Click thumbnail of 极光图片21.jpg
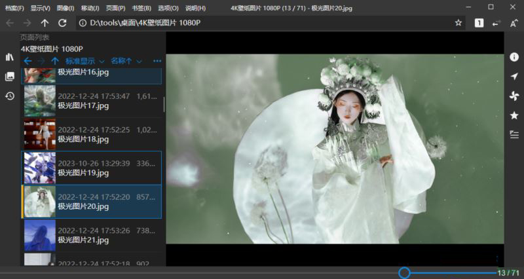Screen dimensions: 524x279 click(x=40, y=235)
